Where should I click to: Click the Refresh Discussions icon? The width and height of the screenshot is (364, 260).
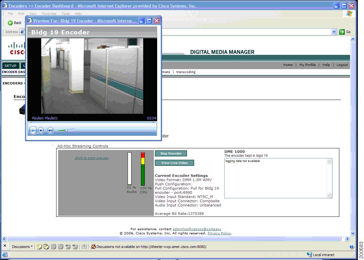(x=60, y=247)
